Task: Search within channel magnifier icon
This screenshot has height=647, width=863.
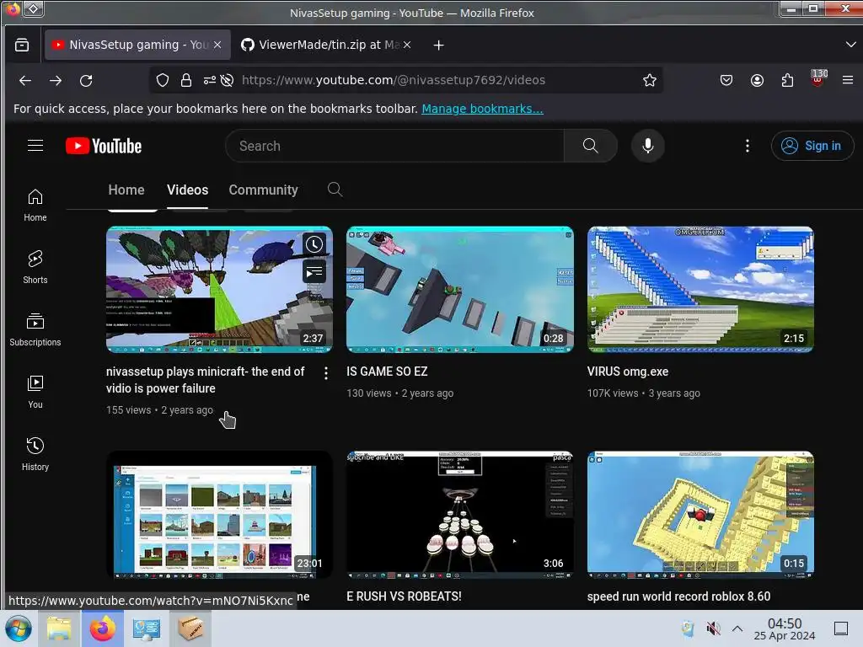Action: (x=335, y=190)
